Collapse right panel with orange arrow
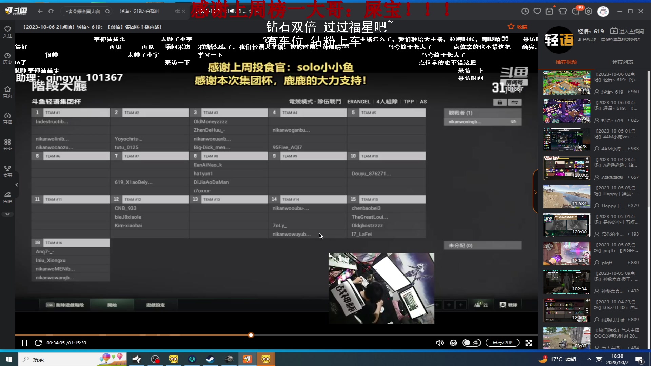651x366 pixels. pyautogui.click(x=535, y=192)
